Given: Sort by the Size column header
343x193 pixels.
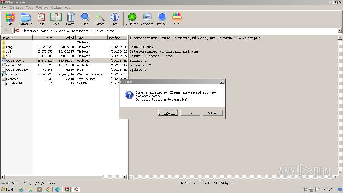Looking at the screenshot, I should point(43,38).
